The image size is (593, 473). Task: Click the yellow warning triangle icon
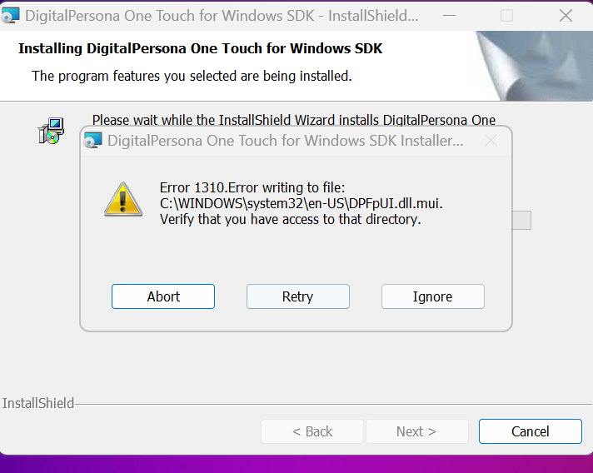pos(123,200)
